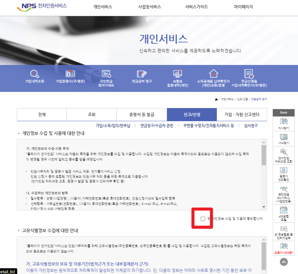Check the 개인정보 수집 및 이용 동의 checkbox
The width and height of the screenshot is (298, 274).
[203, 219]
